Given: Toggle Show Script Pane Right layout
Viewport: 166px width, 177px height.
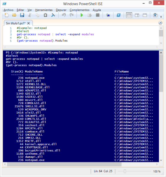Looking at the screenshot, I should (137, 15).
